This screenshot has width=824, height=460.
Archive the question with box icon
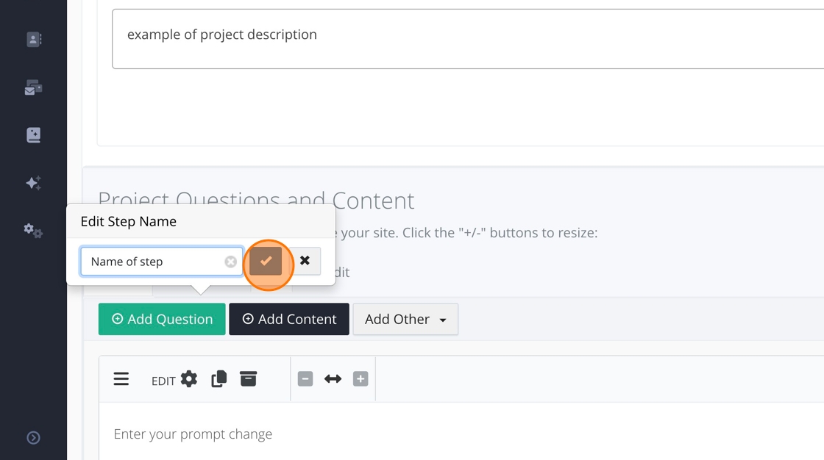click(249, 379)
